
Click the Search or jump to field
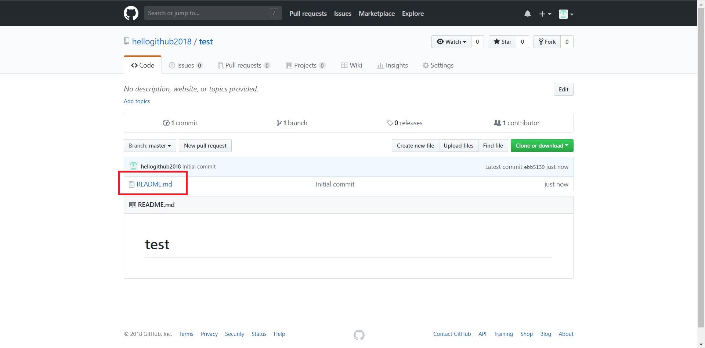[x=213, y=13]
